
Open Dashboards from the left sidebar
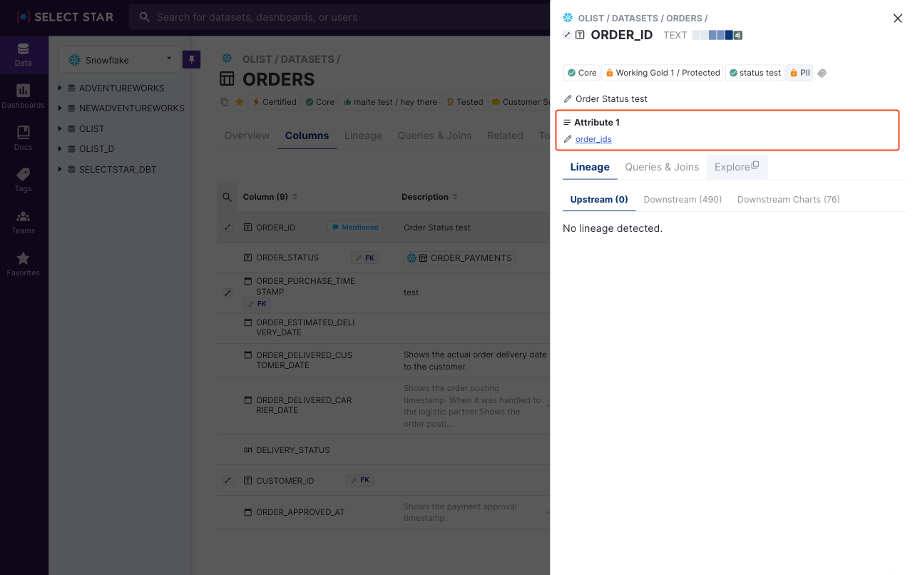click(x=23, y=96)
